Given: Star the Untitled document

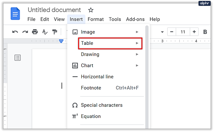Looking at the screenshot, I should pyautogui.click(x=91, y=10).
